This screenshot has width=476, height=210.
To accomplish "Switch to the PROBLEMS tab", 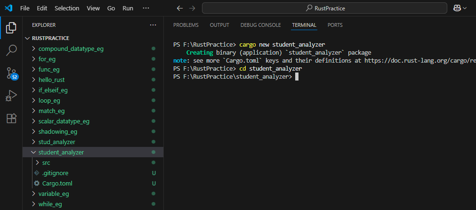I will pos(186,25).
